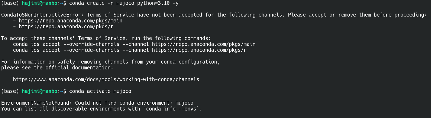Click the (base) indicator on the first line
Viewport: 431px width, 118px height.
tap(10, 3)
